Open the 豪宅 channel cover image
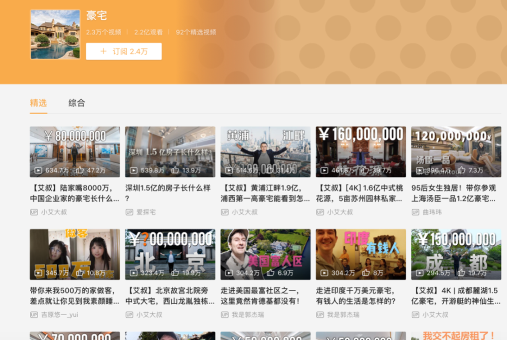The width and height of the screenshot is (507, 340). pyautogui.click(x=55, y=34)
